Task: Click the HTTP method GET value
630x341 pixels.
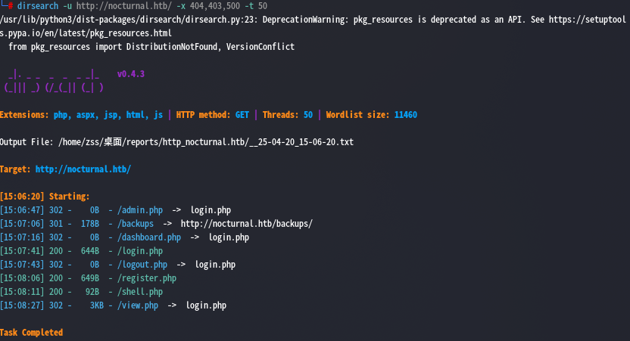Action: coord(242,115)
